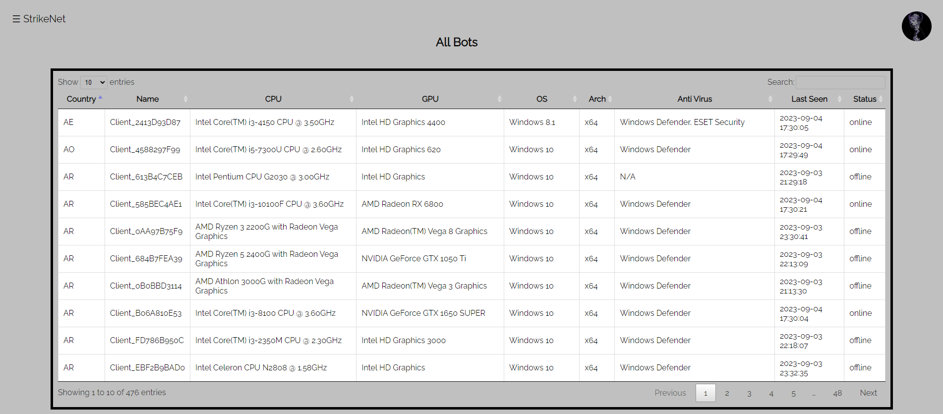Click NVIDIA GeForce GTX 1050 Ti cell
The width and height of the screenshot is (943, 414).
click(x=430, y=259)
